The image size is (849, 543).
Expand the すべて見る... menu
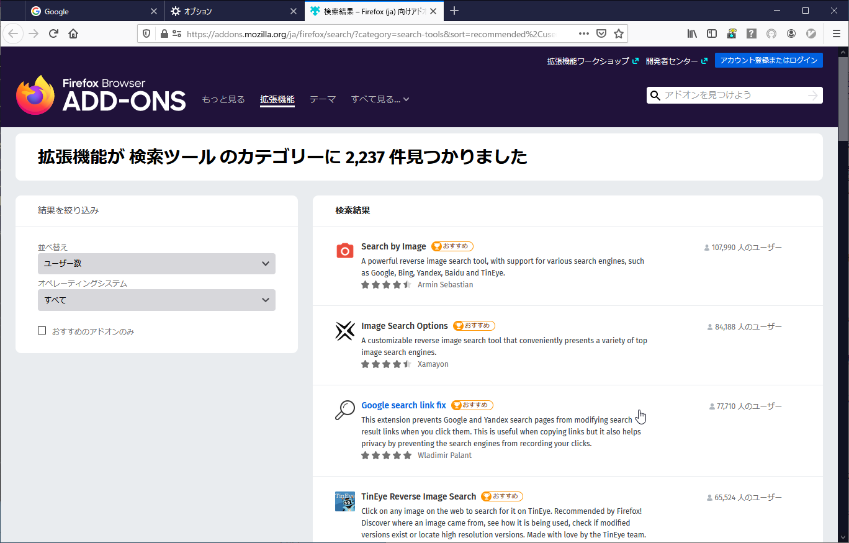point(380,99)
